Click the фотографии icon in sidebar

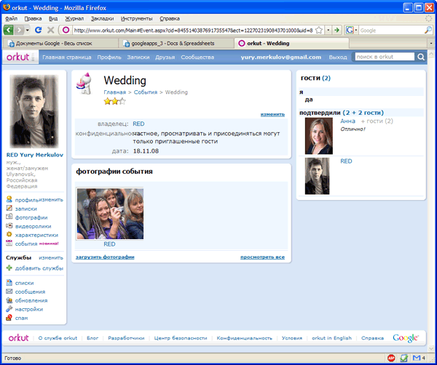9,217
